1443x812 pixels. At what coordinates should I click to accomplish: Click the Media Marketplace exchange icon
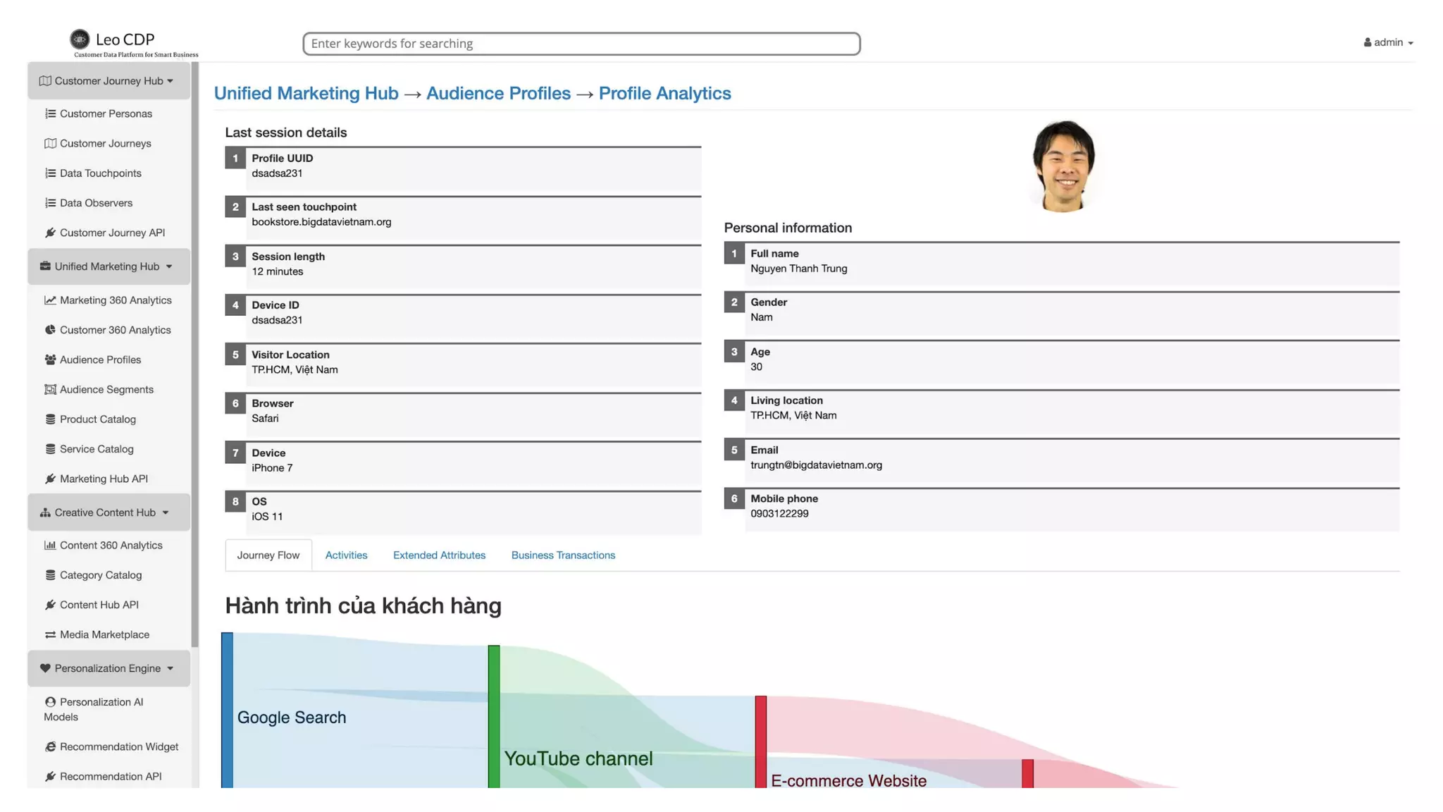[x=50, y=634]
